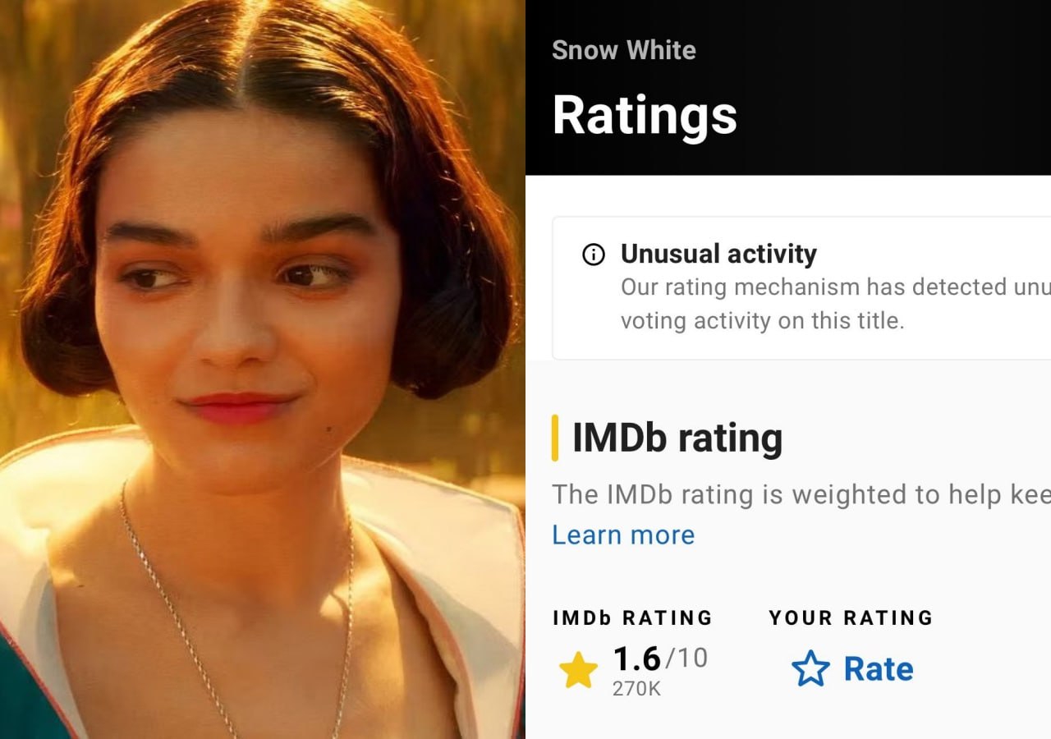The image size is (1051, 739).
Task: Click the yellow accent bar beside IMDb rating
Action: coord(555,438)
